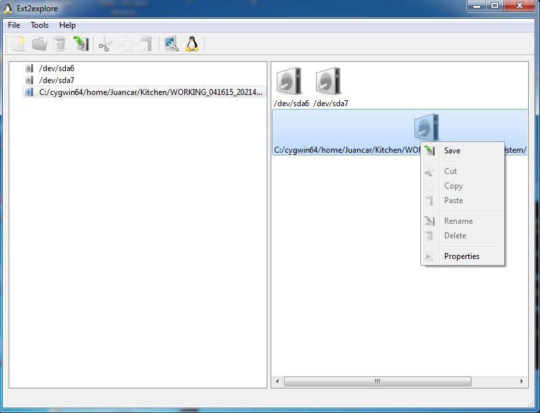Select /dev/sda7 in the left tree
Viewport: 540px width, 413px height.
click(57, 80)
